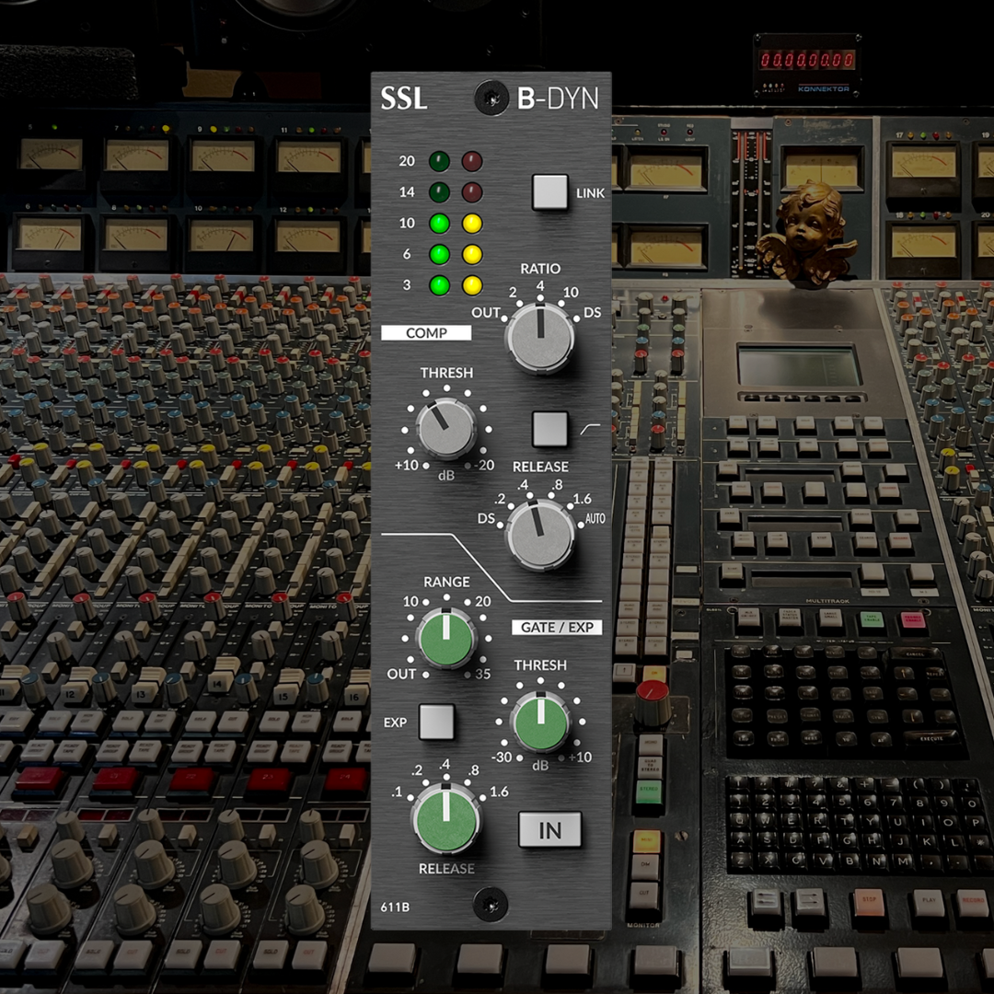994x994 pixels.
Task: Toggle the LINK button
Action: click(x=552, y=193)
